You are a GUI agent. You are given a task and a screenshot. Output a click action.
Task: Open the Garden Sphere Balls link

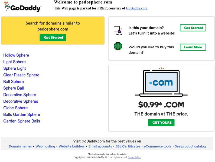coord(21,121)
